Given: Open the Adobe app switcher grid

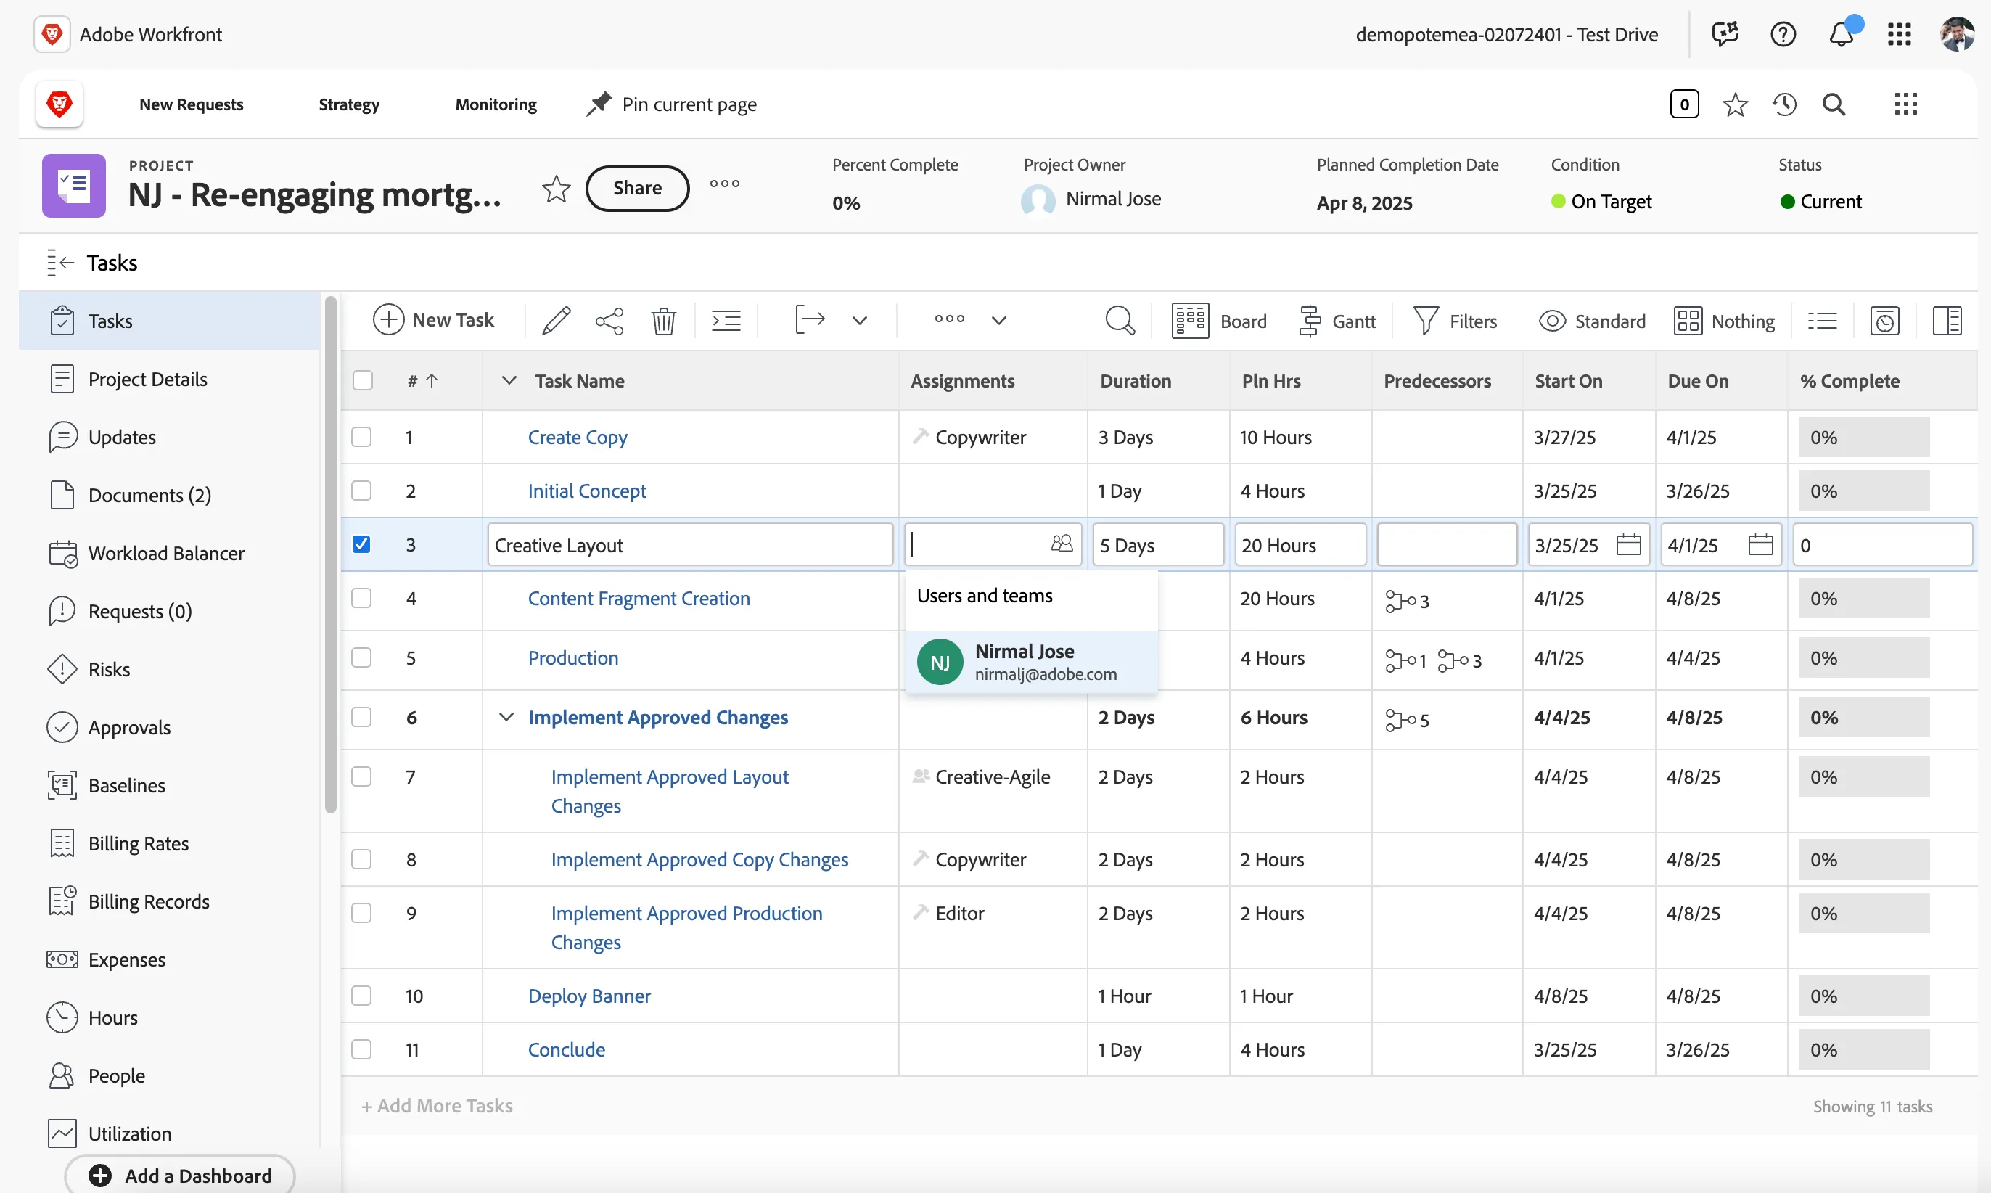Looking at the screenshot, I should click(x=1900, y=35).
